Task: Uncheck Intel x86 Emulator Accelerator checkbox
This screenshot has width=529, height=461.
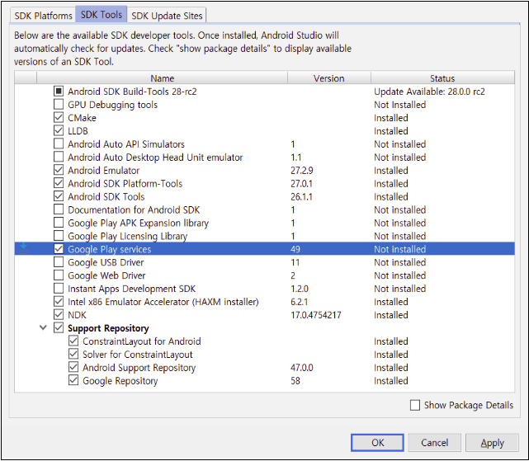Action: (x=59, y=302)
